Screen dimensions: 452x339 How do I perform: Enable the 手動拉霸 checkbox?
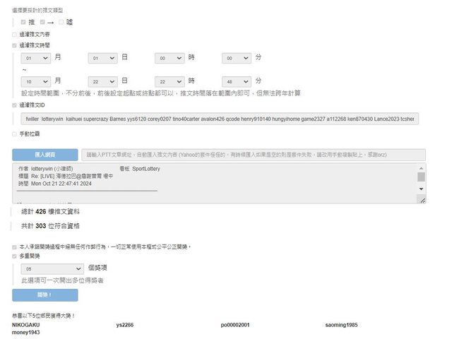tap(14, 133)
